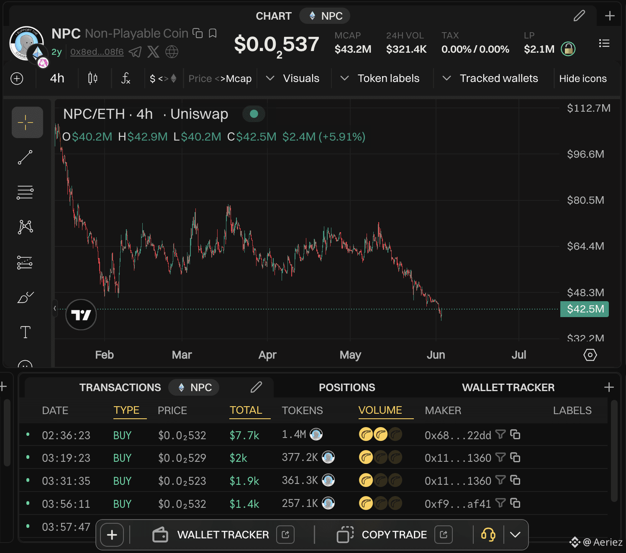
Task: Toggle the green chart status indicator
Action: [254, 114]
